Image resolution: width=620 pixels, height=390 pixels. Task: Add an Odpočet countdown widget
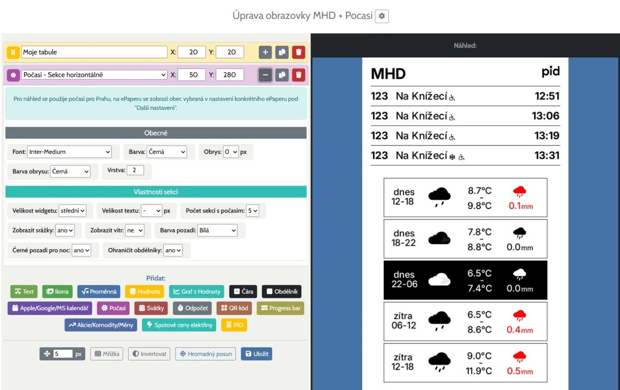tap(192, 308)
